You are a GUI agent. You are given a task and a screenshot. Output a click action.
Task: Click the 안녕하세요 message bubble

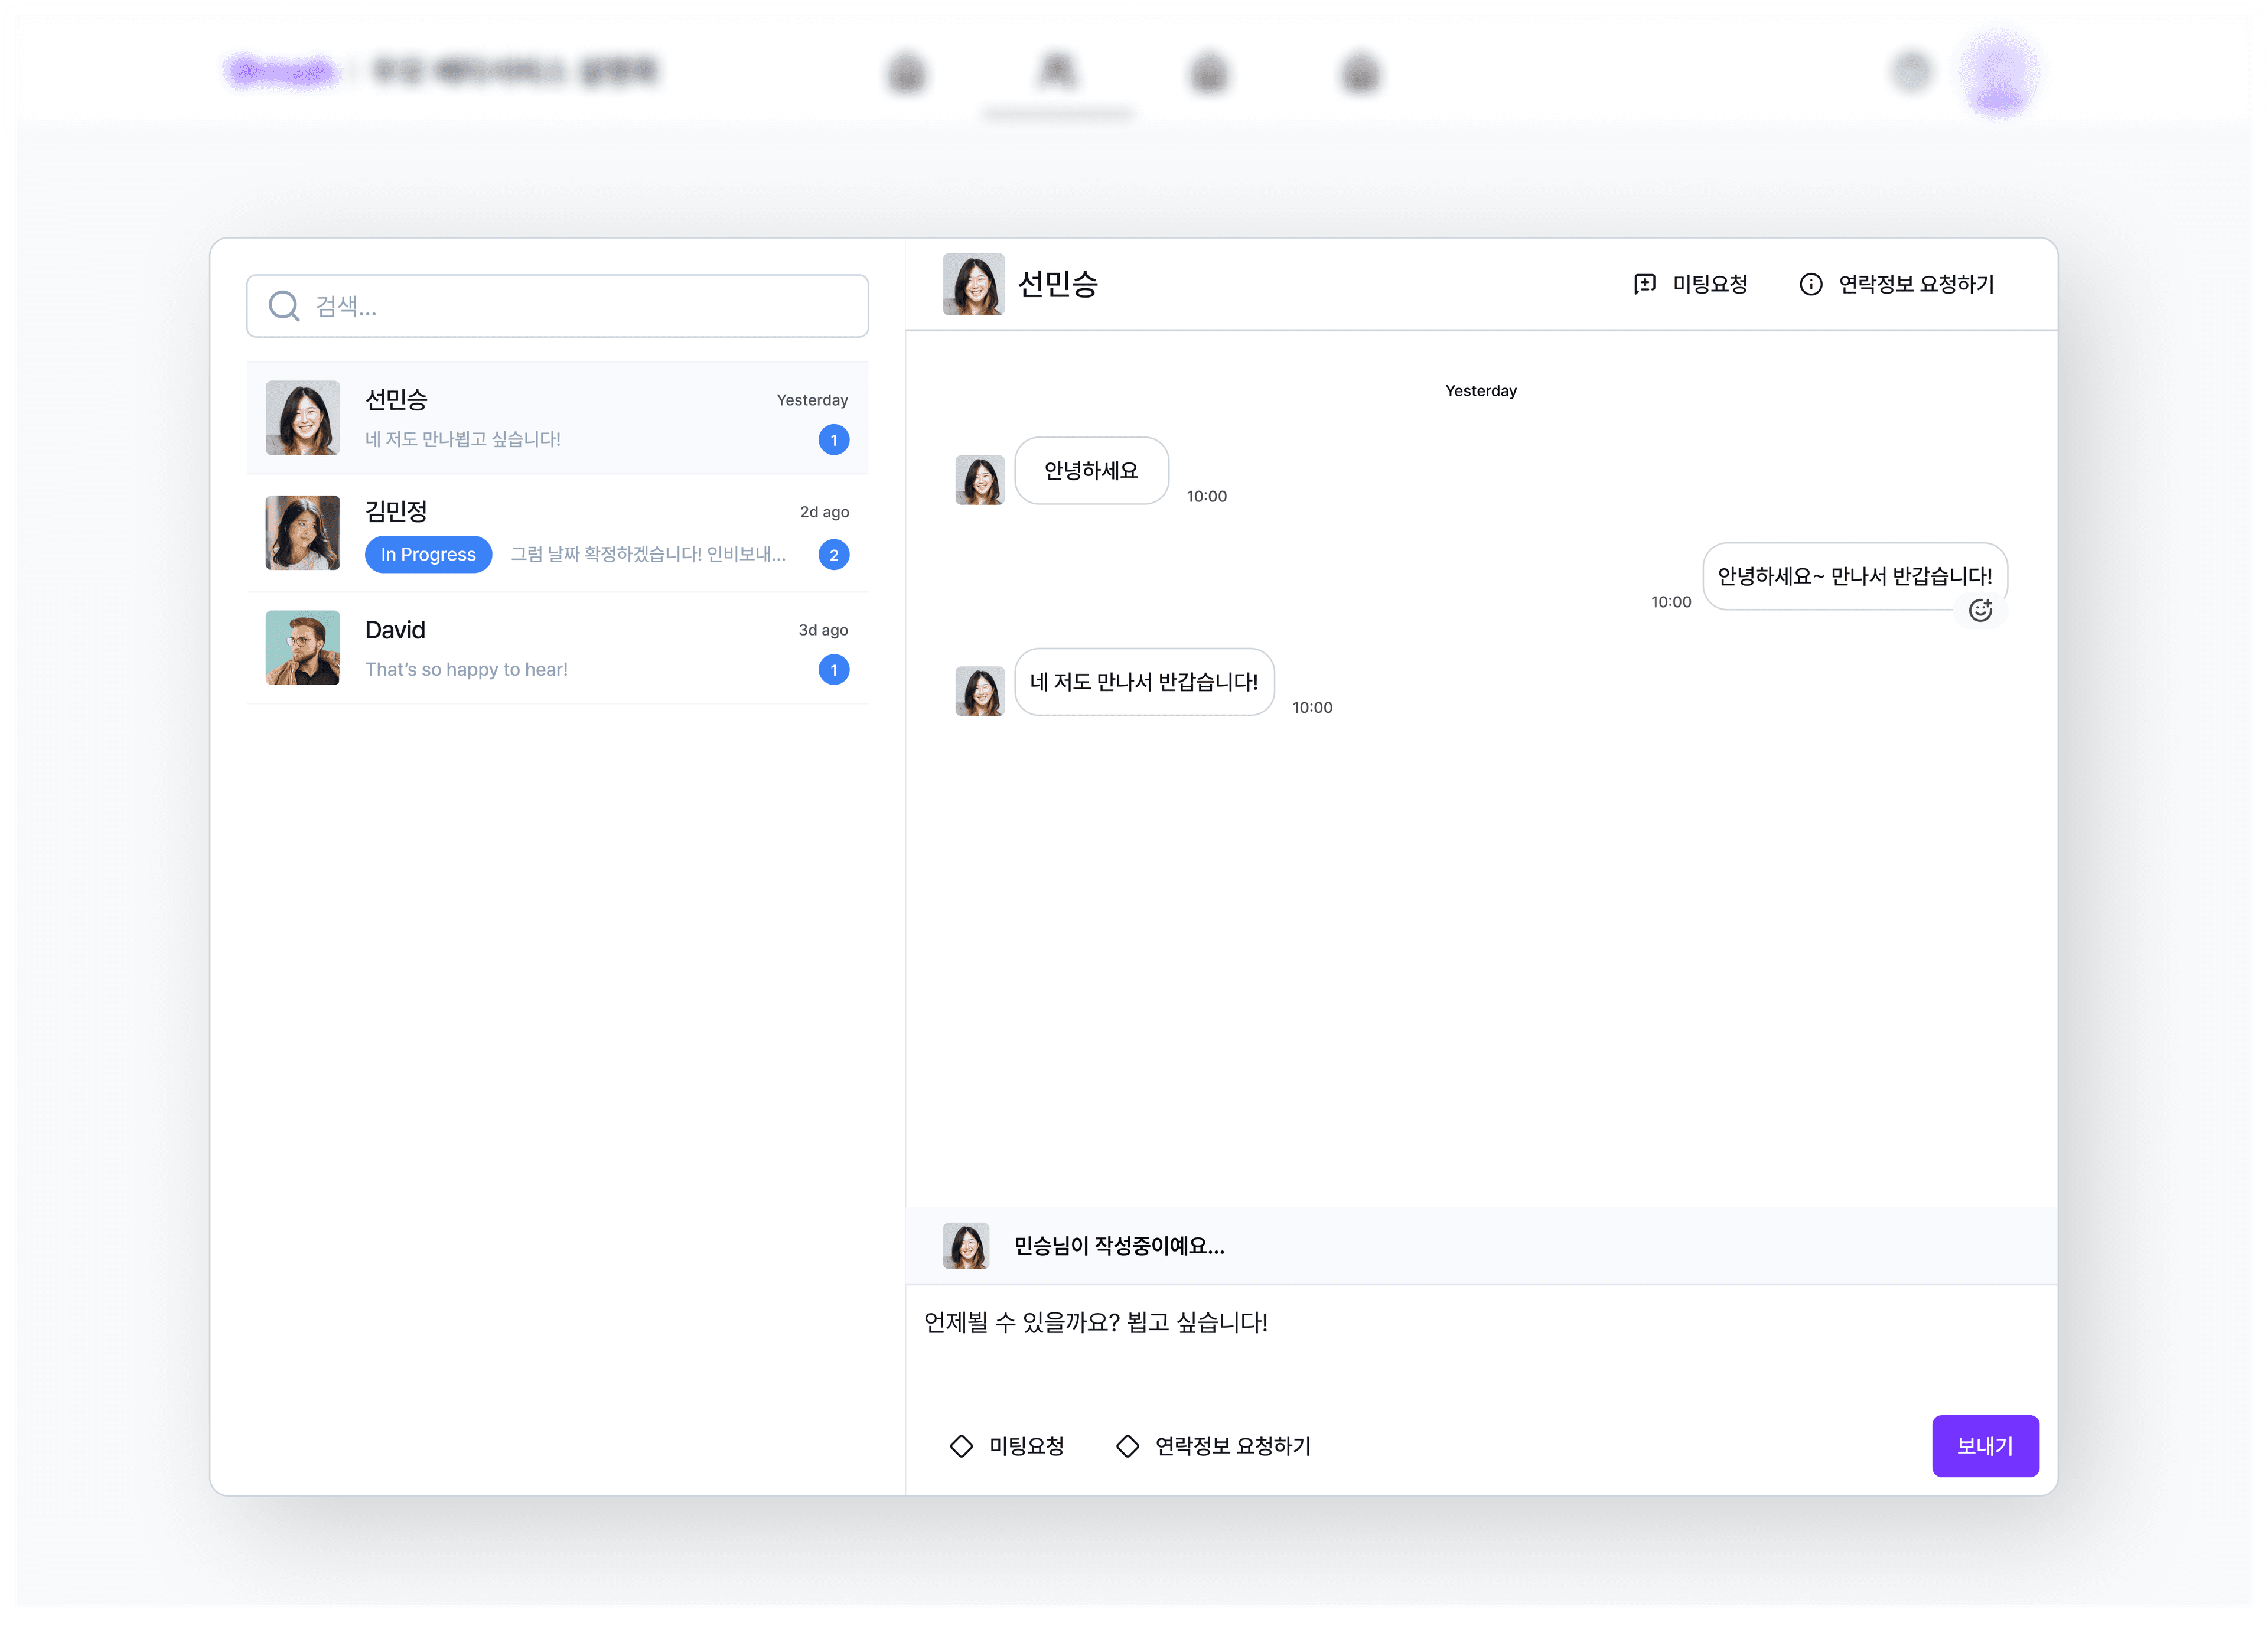pyautogui.click(x=1091, y=471)
